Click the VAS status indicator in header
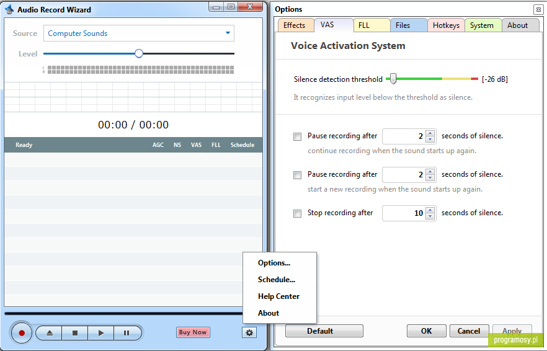This screenshot has width=547, height=351. point(196,144)
